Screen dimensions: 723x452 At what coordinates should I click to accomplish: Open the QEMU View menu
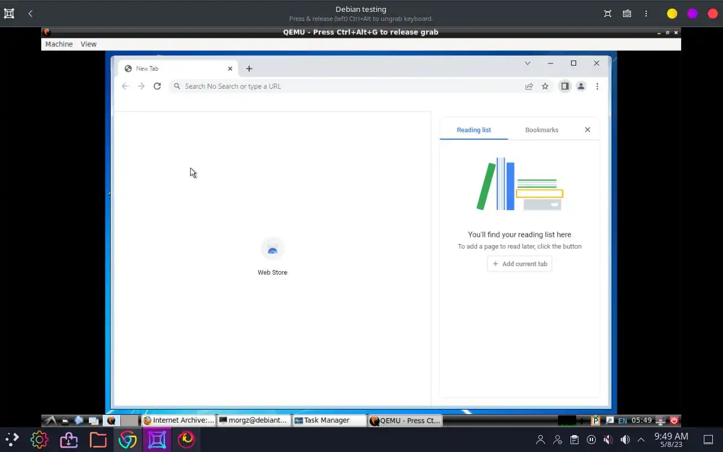89,44
